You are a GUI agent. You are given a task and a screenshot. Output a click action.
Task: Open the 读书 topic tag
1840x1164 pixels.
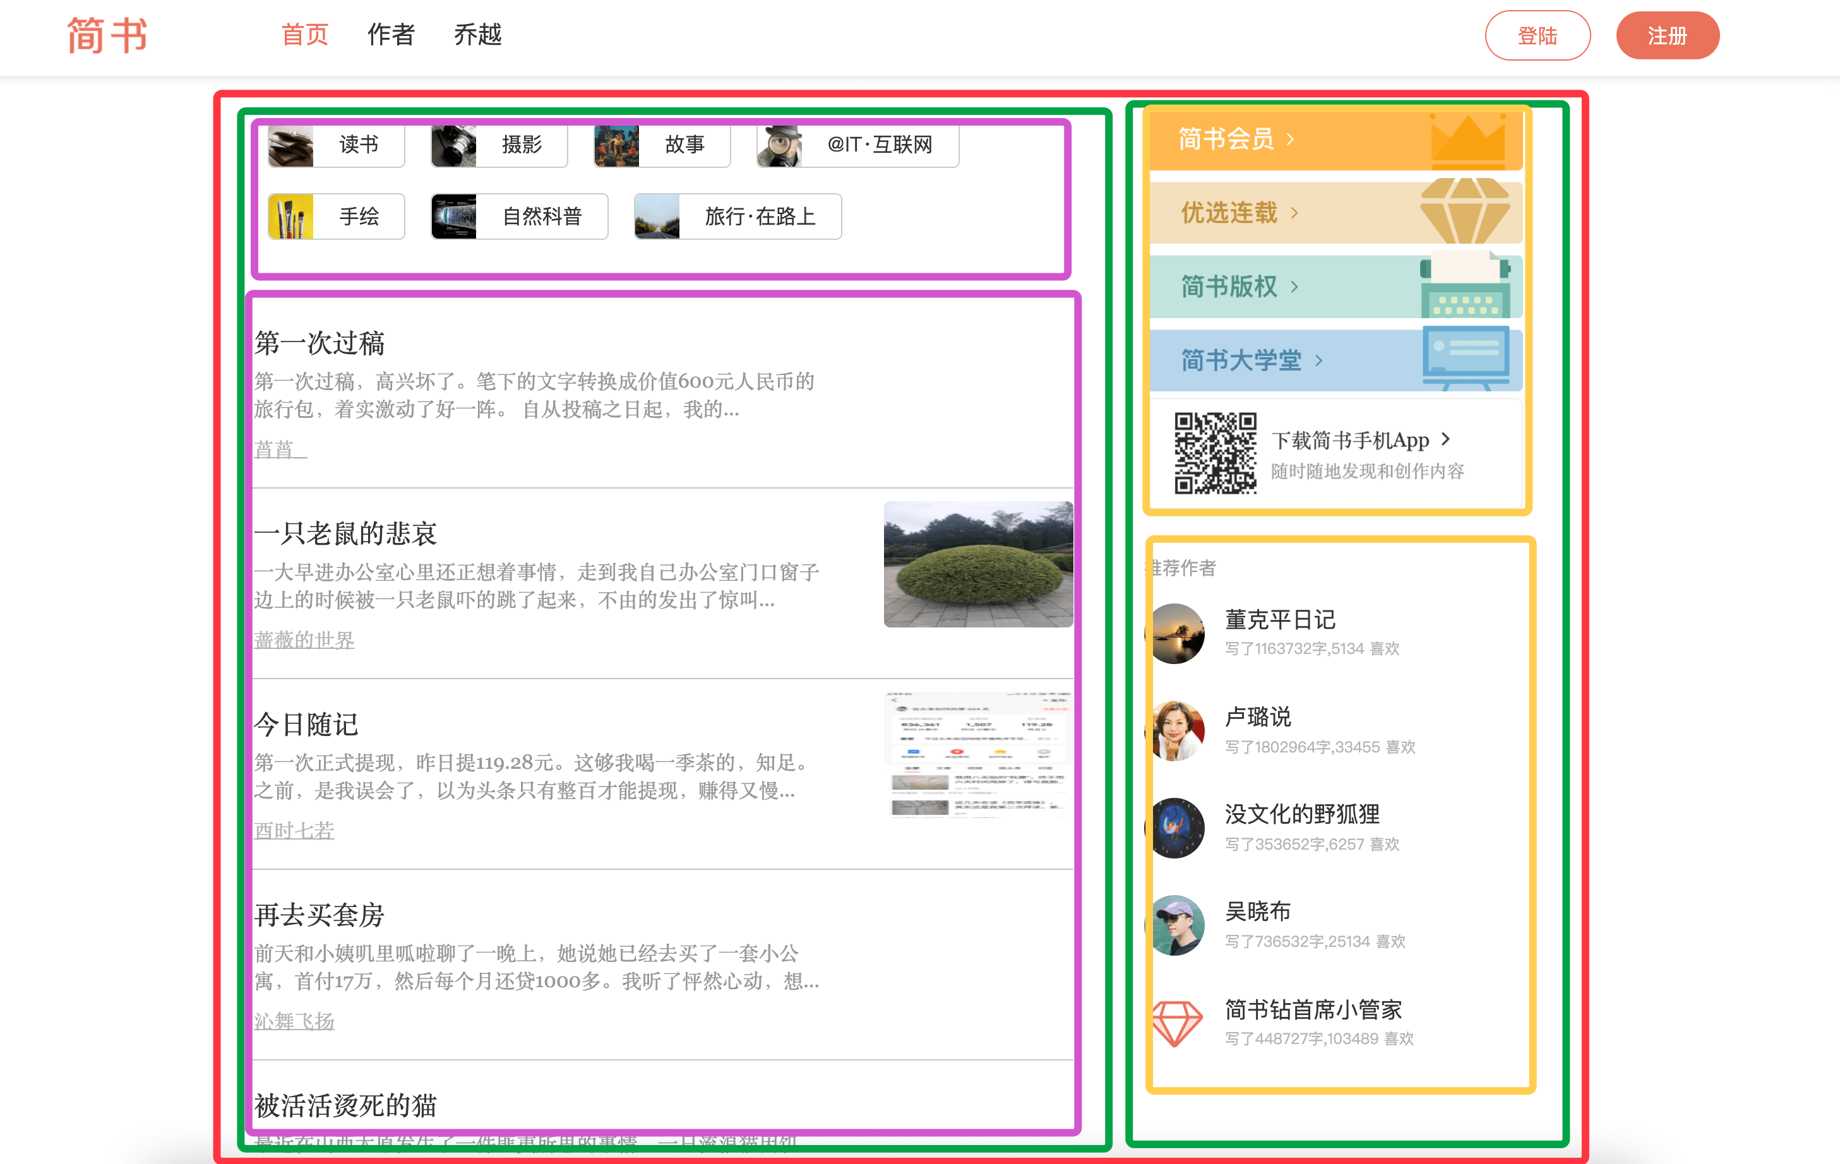pyautogui.click(x=336, y=145)
